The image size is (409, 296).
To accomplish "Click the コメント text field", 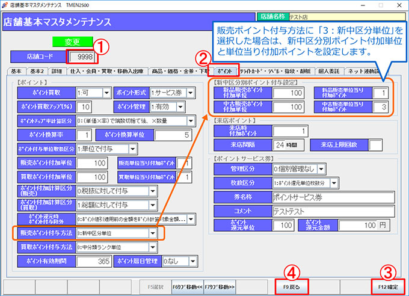I will pyautogui.click(x=333, y=211).
